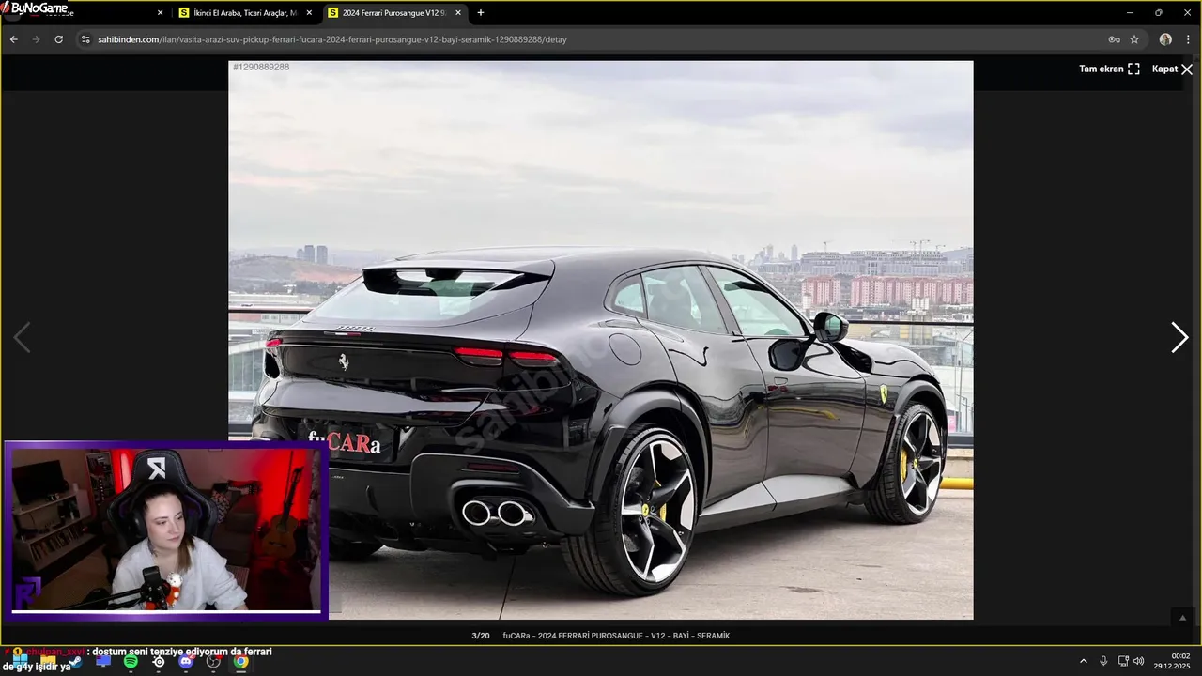This screenshot has height=676, width=1202.
Task: Close the İkinci El Araba tab
Action: [x=309, y=13]
